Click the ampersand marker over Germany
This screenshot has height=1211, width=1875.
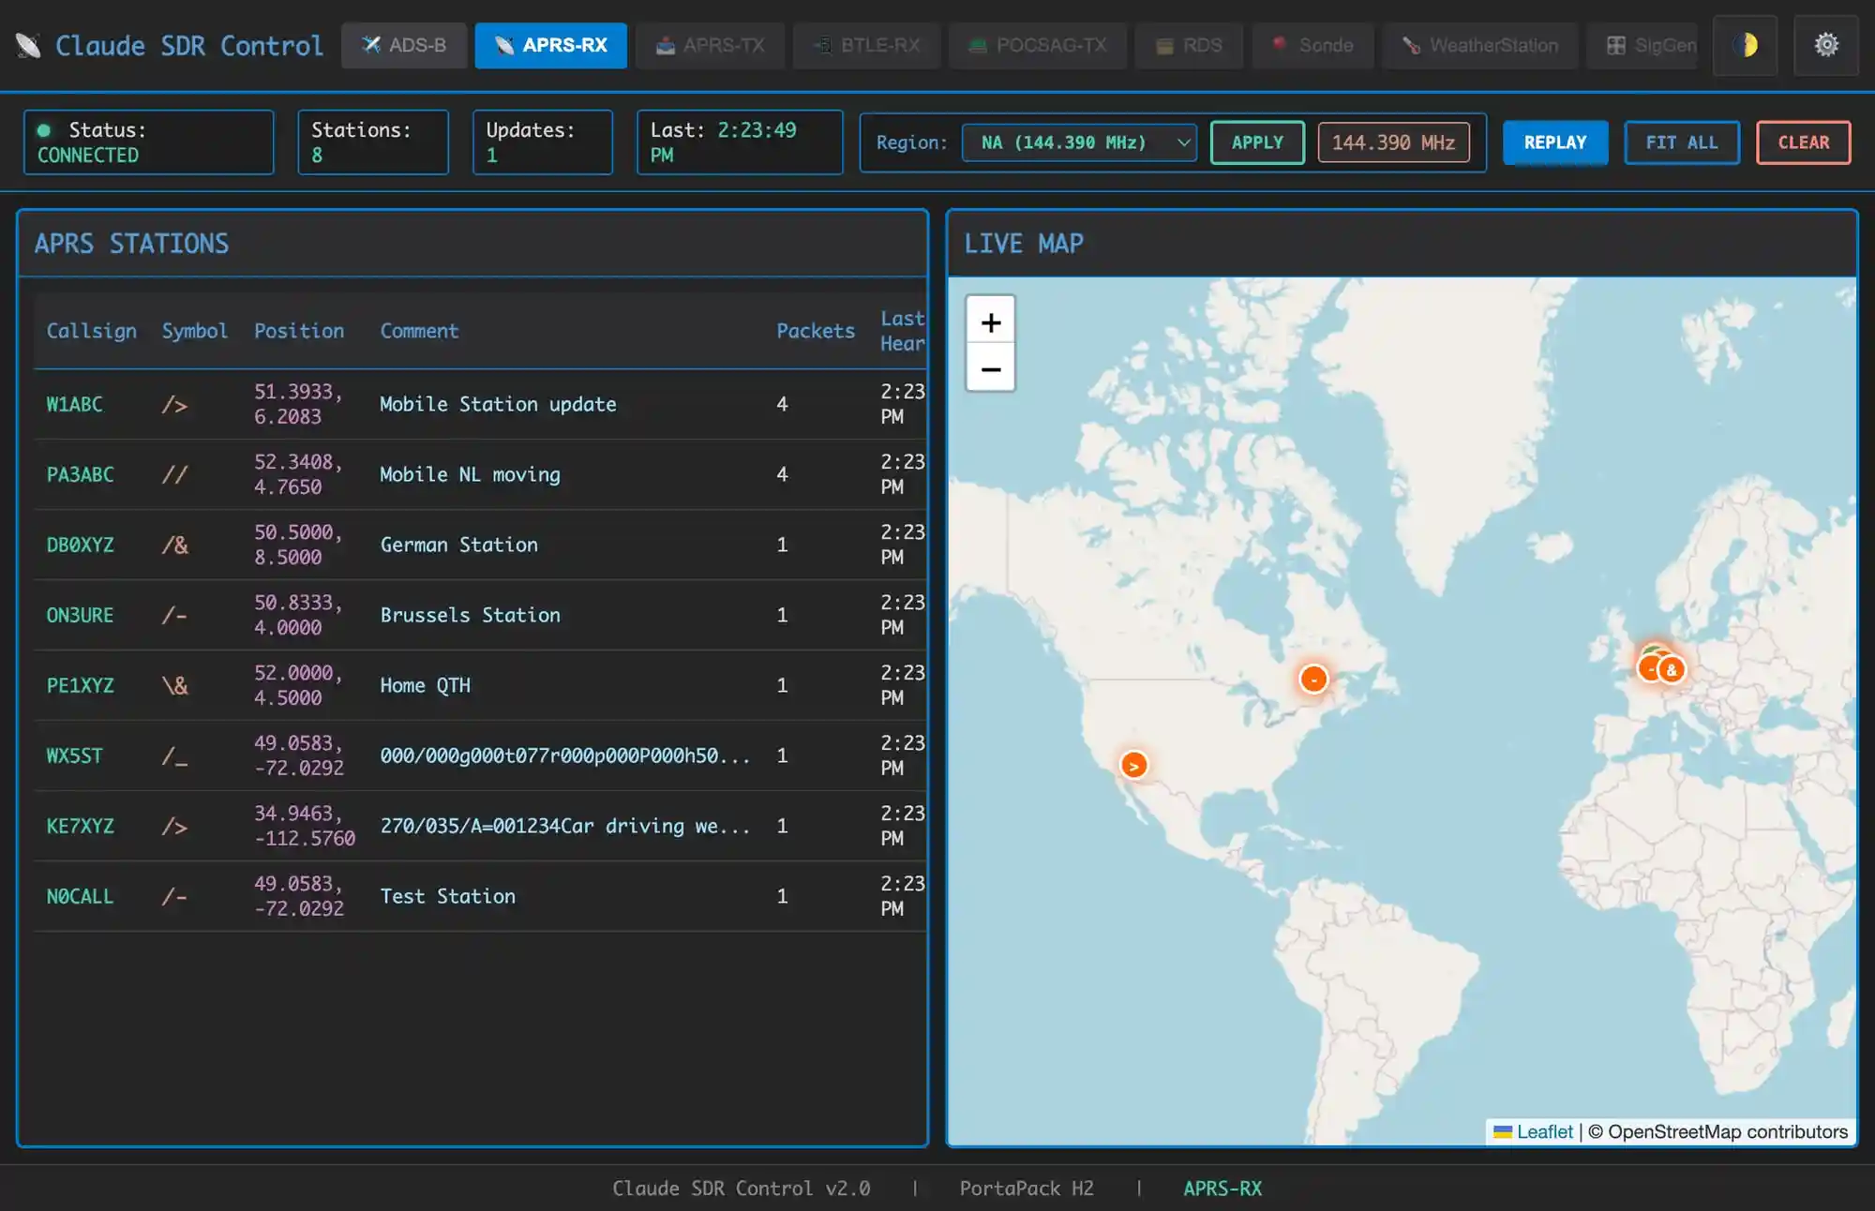coord(1672,670)
